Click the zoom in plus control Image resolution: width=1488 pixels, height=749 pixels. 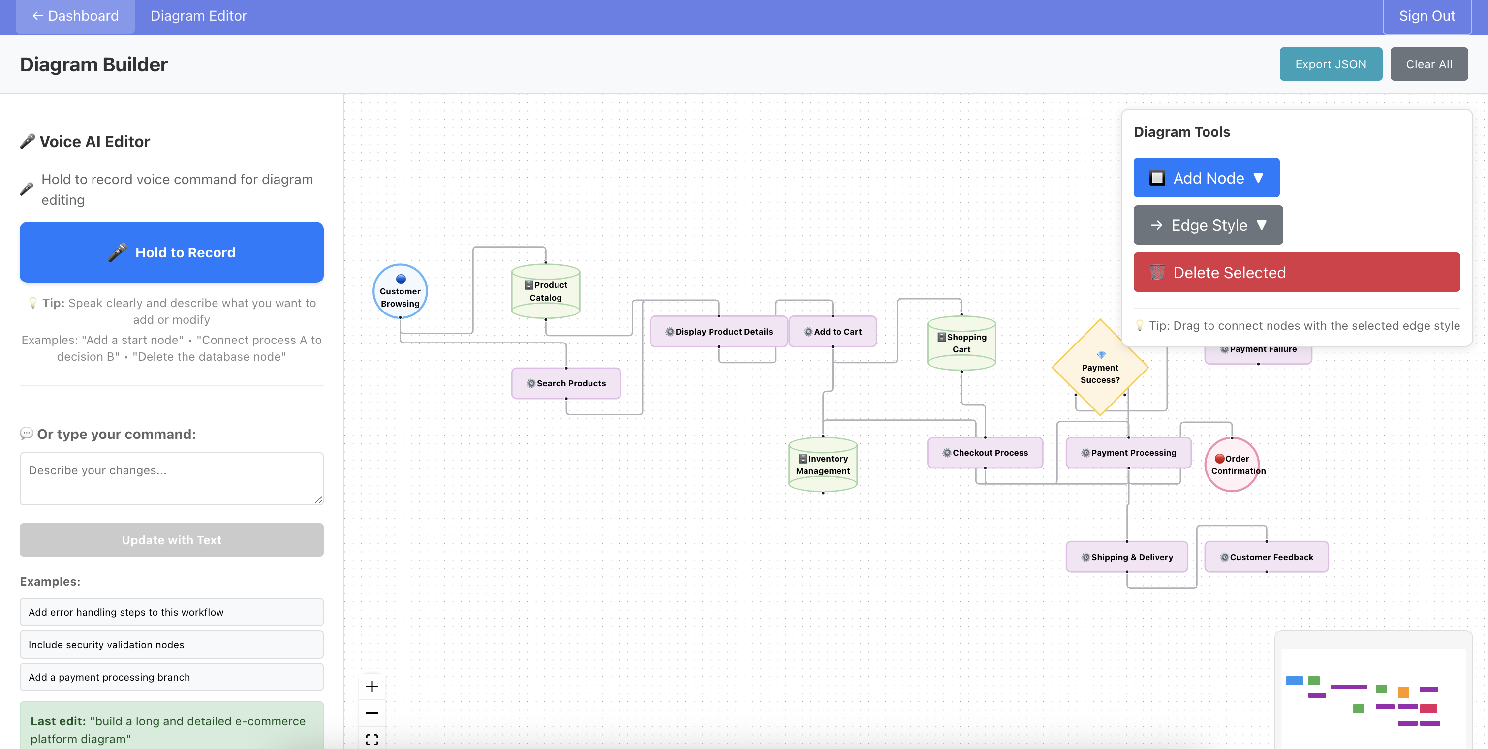(372, 686)
